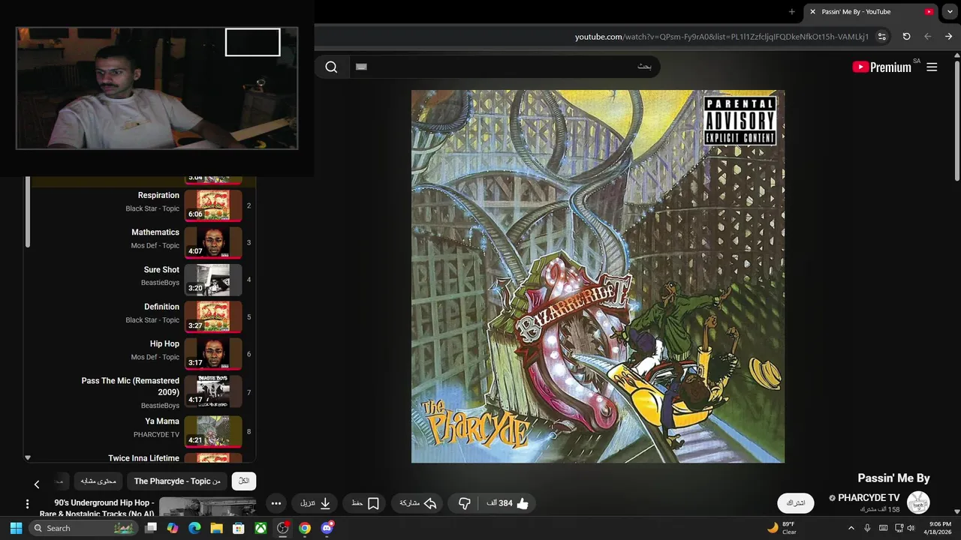
Task: Open Microsoft Edge from the taskbar
Action: click(x=194, y=528)
